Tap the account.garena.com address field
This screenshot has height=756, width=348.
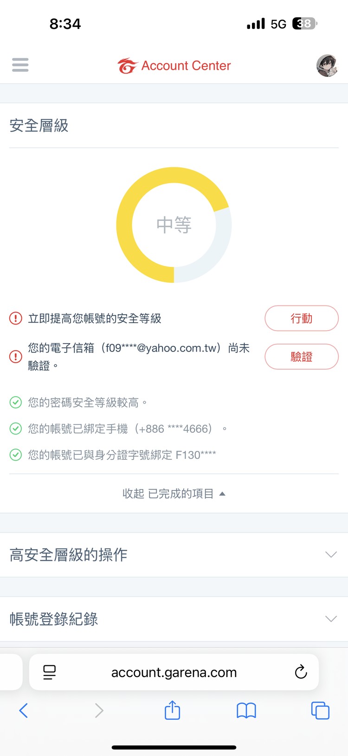pos(174,672)
